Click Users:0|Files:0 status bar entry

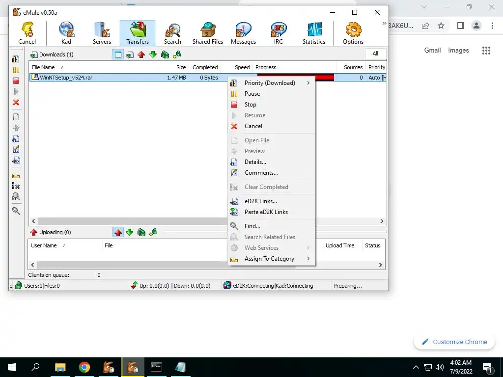42,286
